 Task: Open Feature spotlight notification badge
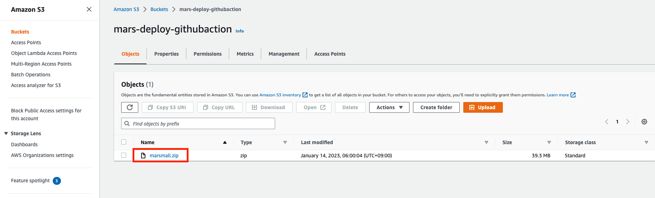tap(57, 181)
